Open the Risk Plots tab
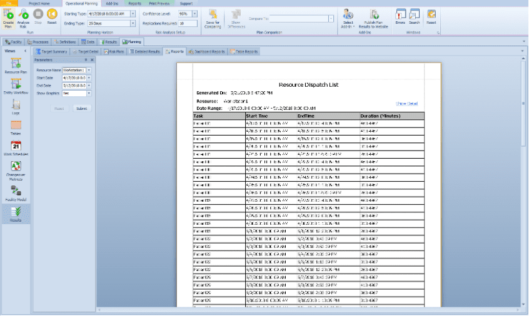Screen dimensions: 529x316 114,52
